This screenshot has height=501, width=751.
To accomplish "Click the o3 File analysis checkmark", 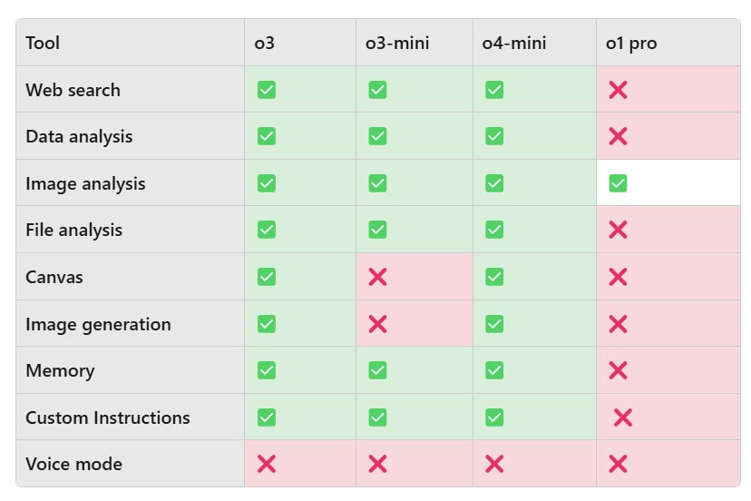I will click(267, 230).
